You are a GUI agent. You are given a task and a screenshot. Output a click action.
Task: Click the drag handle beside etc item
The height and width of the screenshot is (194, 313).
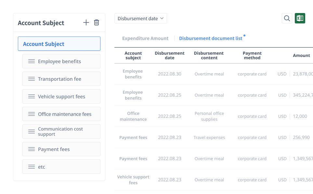(32, 167)
